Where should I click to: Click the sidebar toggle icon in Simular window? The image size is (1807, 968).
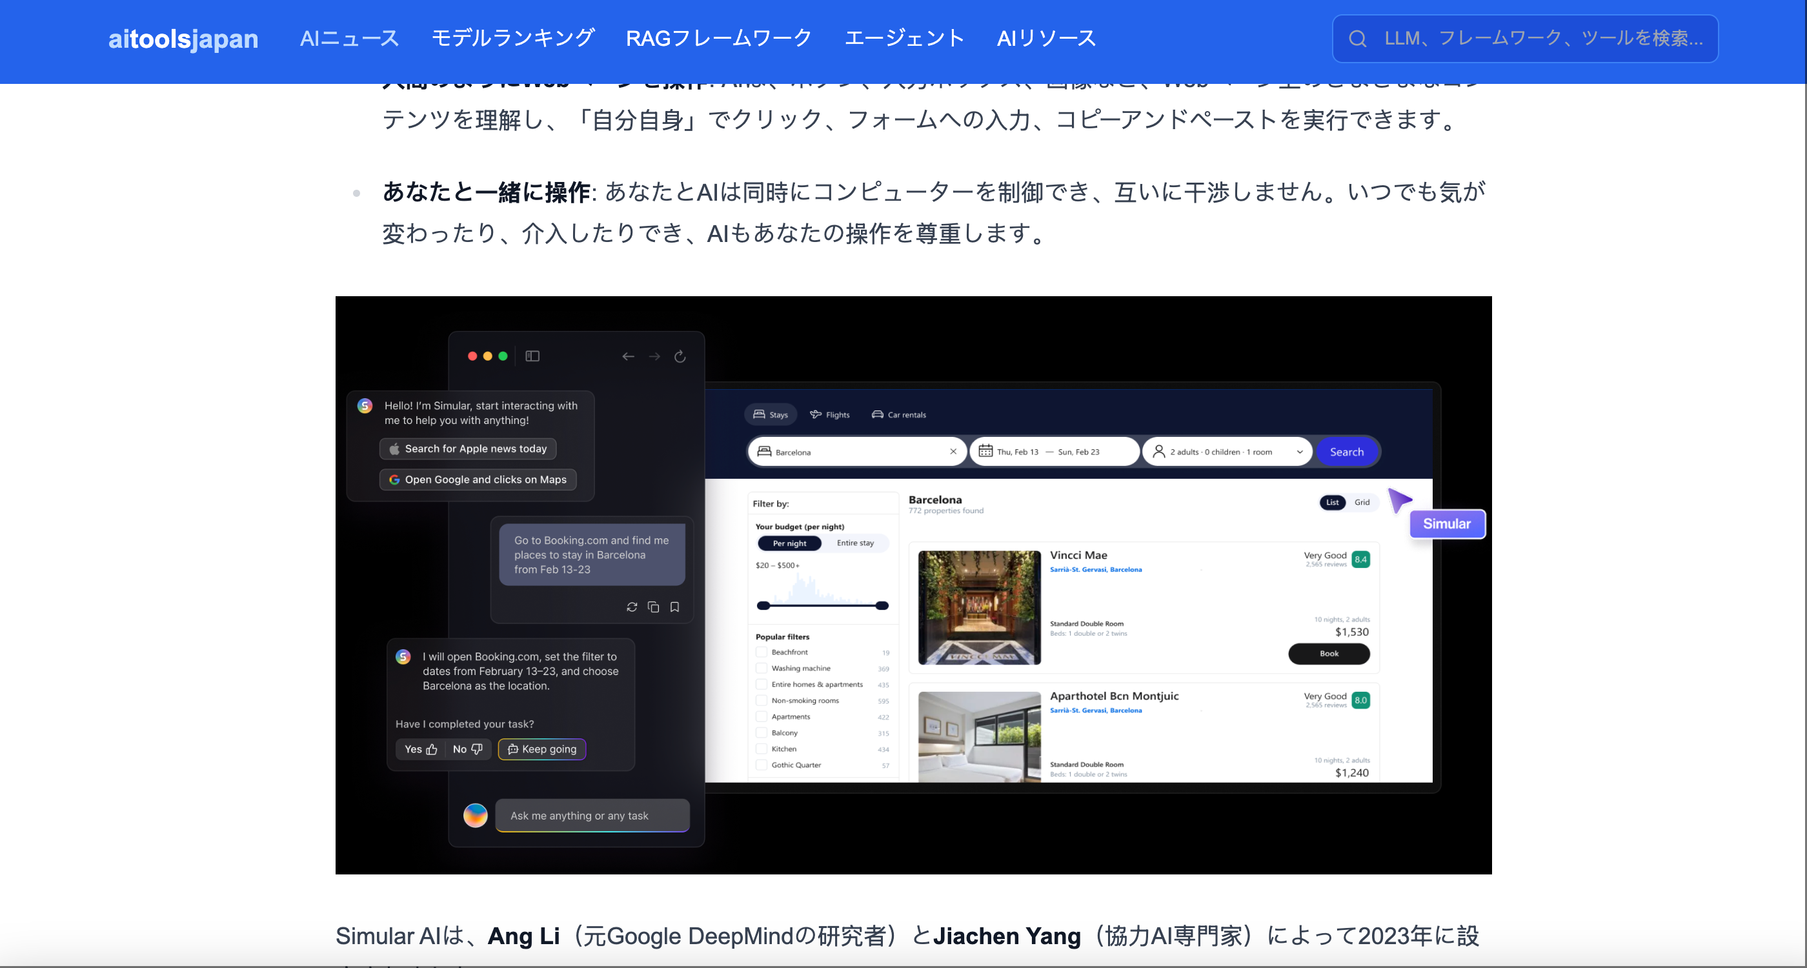(532, 356)
